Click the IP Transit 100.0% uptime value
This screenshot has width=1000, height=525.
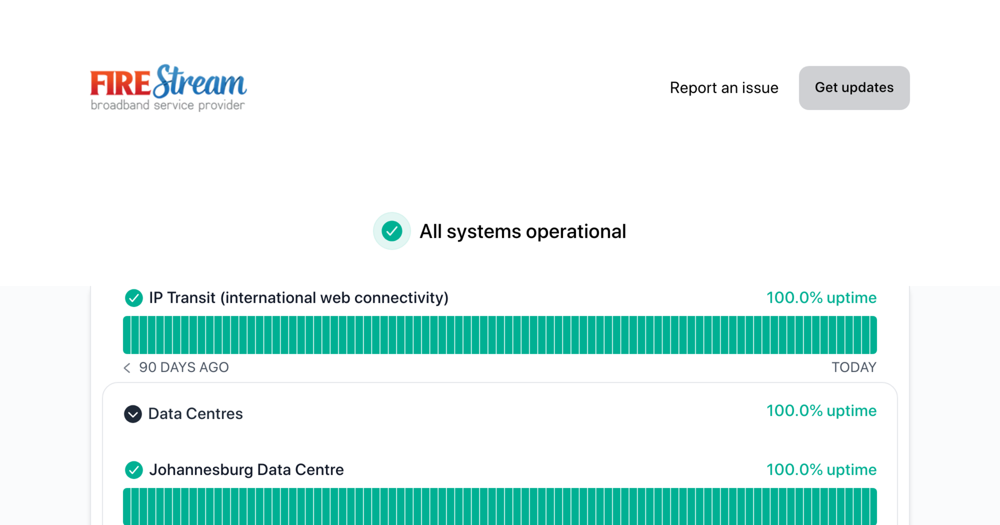(821, 298)
